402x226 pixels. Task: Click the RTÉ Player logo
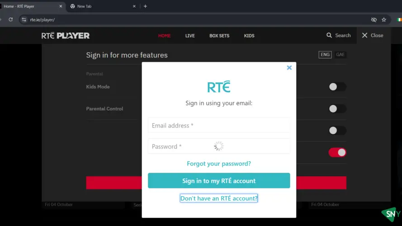coord(66,36)
